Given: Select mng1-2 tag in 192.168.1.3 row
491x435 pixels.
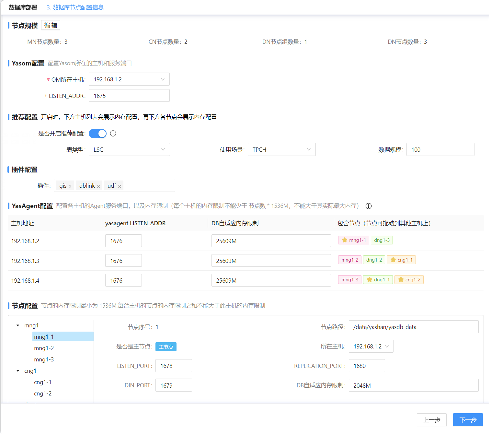Looking at the screenshot, I should click(x=350, y=260).
